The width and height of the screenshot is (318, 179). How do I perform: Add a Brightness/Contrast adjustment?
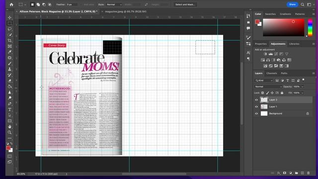tap(265, 54)
